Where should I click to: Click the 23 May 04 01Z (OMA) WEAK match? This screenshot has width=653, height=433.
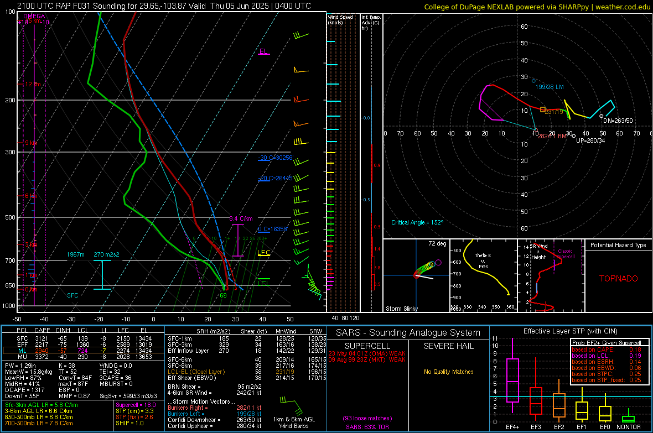pos(367,353)
